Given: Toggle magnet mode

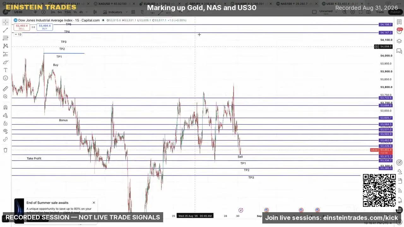Looking at the screenshot, I should 5,108.
